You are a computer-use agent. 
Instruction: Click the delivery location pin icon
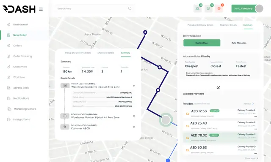65,127
